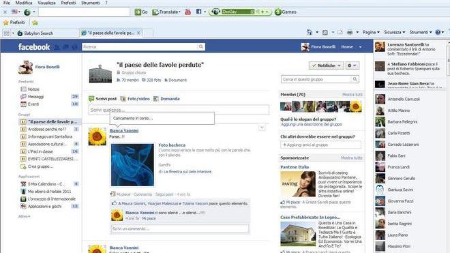Expand the Pagina dropdown in the command bar

coord(371,33)
